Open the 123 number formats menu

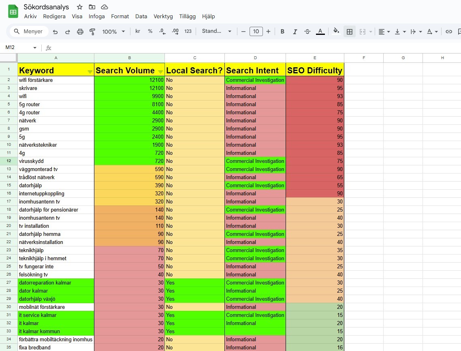point(188,31)
